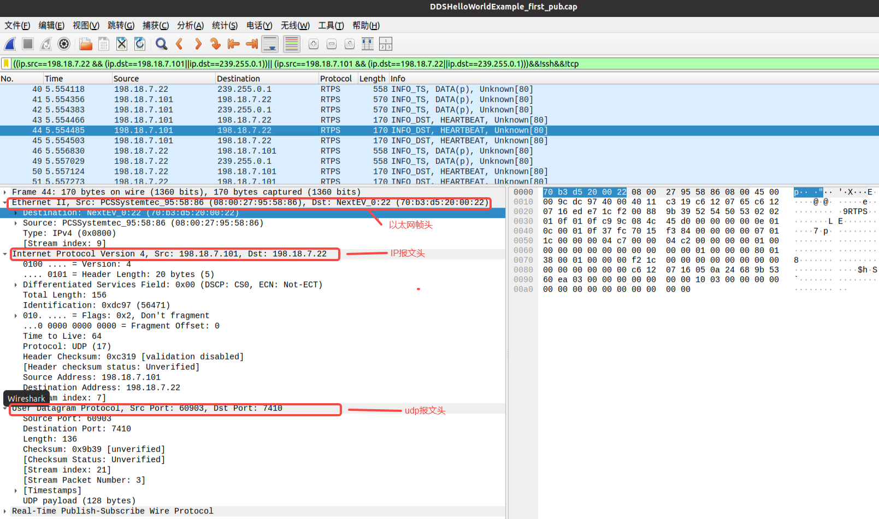Screen dimensions: 879x519
Task: Start a new packet capture
Action: (x=10, y=44)
